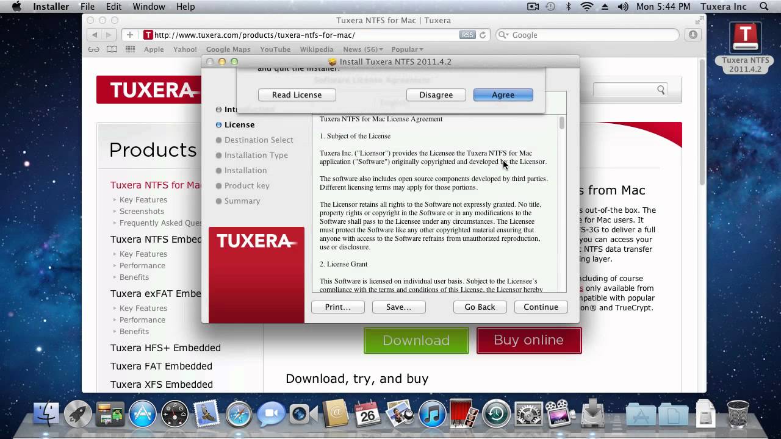Click the Buy online button on webpage
This screenshot has width=781, height=439.
(x=528, y=340)
